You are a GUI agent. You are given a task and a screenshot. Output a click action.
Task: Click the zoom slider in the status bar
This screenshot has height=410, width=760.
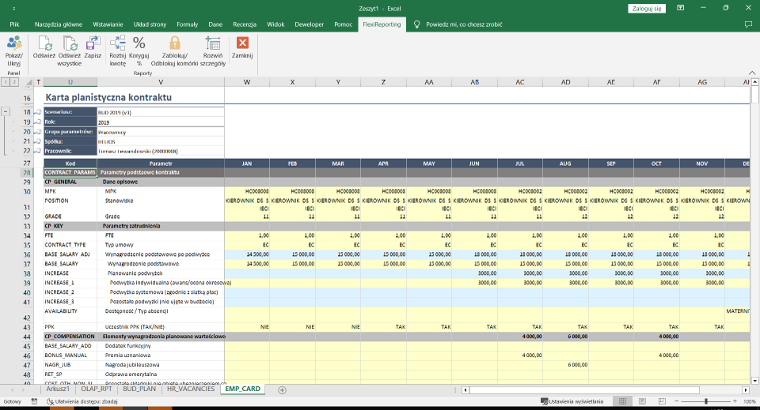[705, 401]
